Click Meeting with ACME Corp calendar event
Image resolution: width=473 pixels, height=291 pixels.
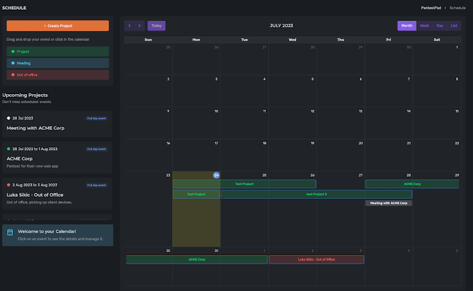[389, 203]
